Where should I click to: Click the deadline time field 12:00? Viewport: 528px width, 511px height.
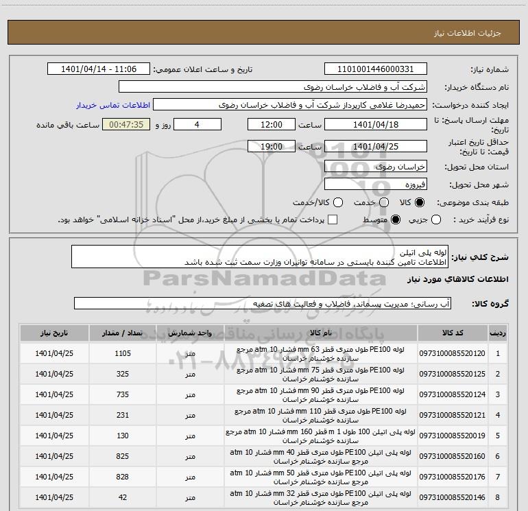coord(272,124)
